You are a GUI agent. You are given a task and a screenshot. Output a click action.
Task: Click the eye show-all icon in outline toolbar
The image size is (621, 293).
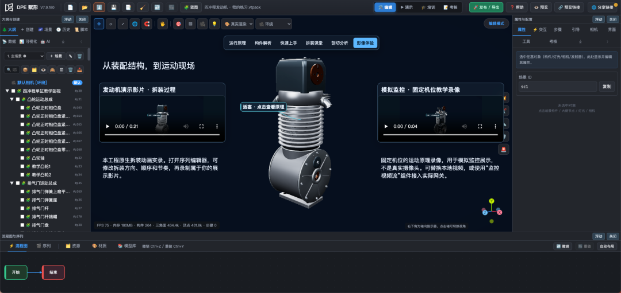click(x=43, y=69)
